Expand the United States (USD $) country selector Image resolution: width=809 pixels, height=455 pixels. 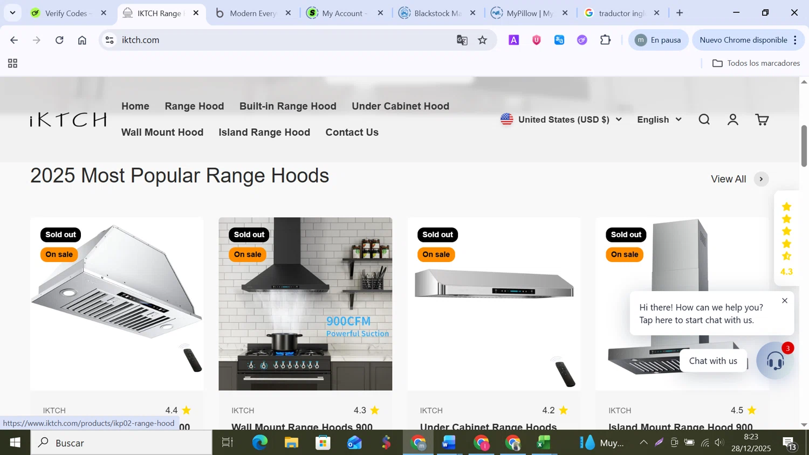tap(561, 120)
